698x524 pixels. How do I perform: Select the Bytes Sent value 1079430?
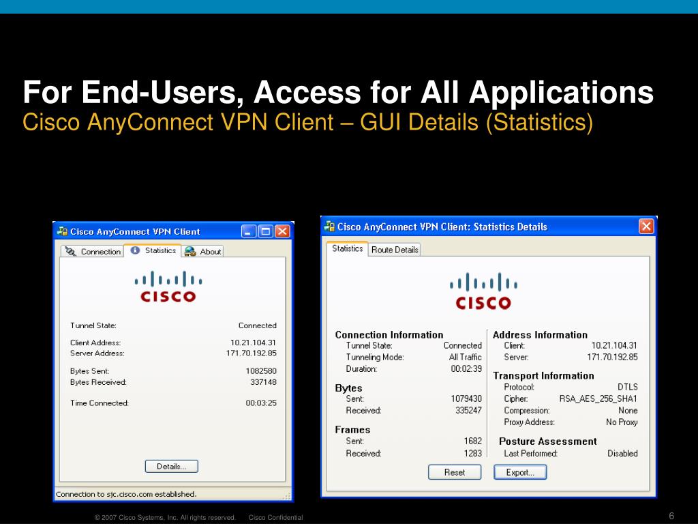coord(466,398)
